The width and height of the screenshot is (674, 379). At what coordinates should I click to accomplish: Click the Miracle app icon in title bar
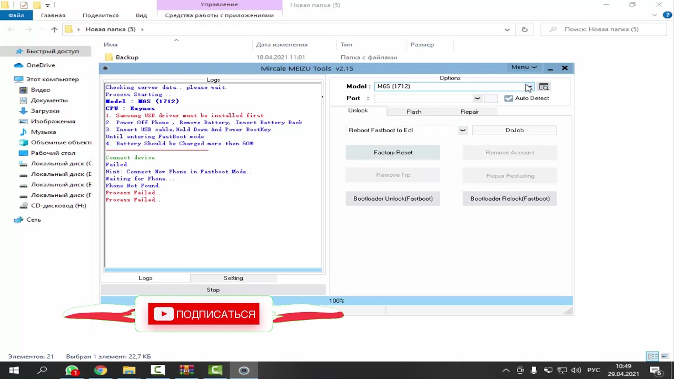(105, 68)
